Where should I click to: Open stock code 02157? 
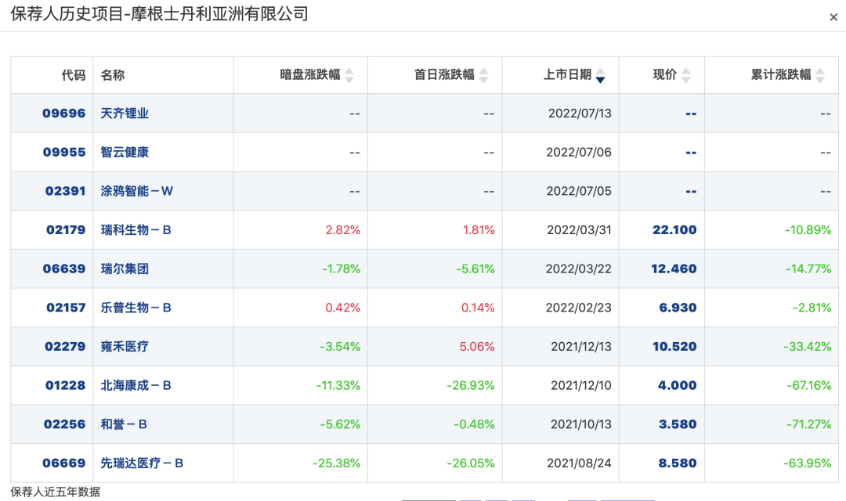(x=66, y=308)
